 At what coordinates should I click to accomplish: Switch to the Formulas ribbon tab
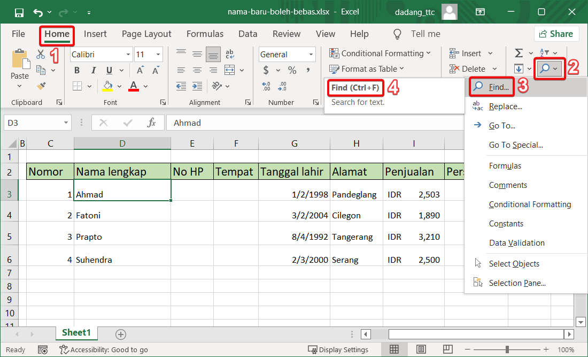coord(205,33)
